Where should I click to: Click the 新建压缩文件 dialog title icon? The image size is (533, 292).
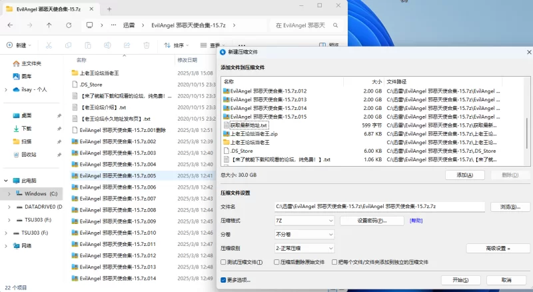pyautogui.click(x=223, y=52)
